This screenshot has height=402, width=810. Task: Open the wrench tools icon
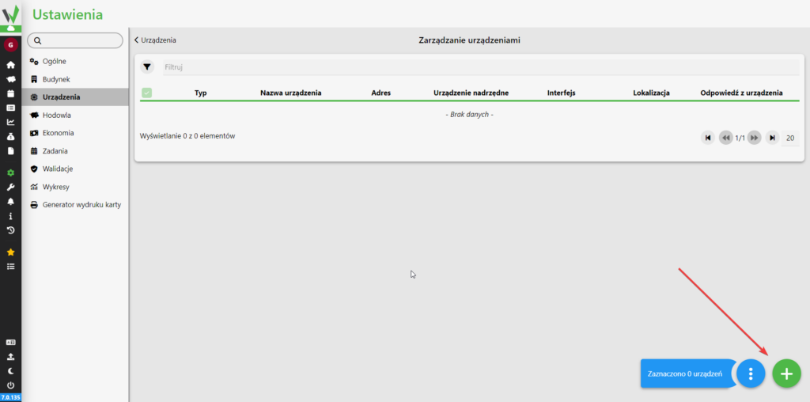point(10,187)
